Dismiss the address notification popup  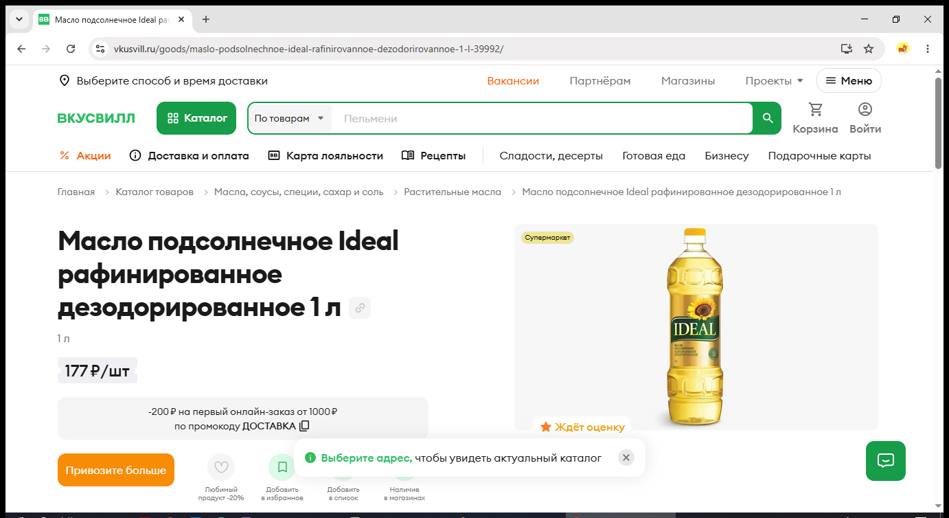click(x=626, y=458)
